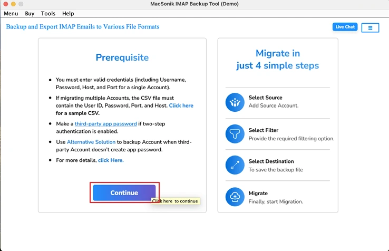
Task: Open the Buy menu
Action: (x=30, y=13)
